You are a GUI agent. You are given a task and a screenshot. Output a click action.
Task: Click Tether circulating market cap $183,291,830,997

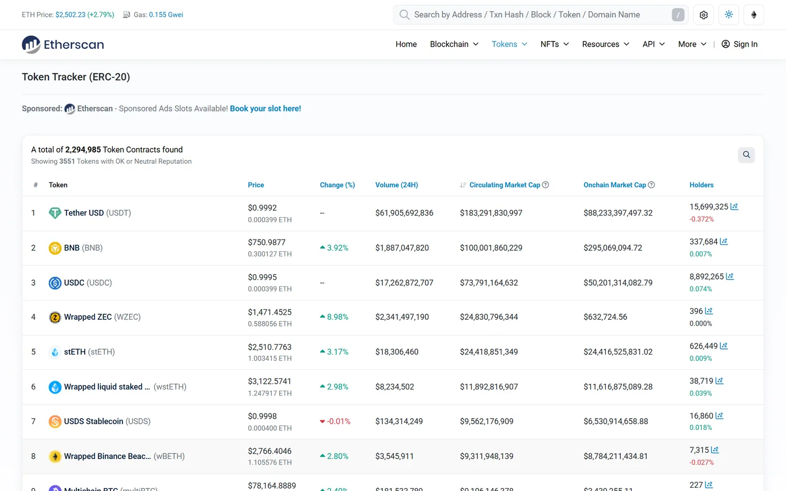coord(491,213)
